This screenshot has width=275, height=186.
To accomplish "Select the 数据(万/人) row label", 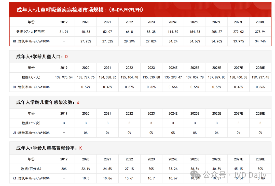I will point(31,77).
